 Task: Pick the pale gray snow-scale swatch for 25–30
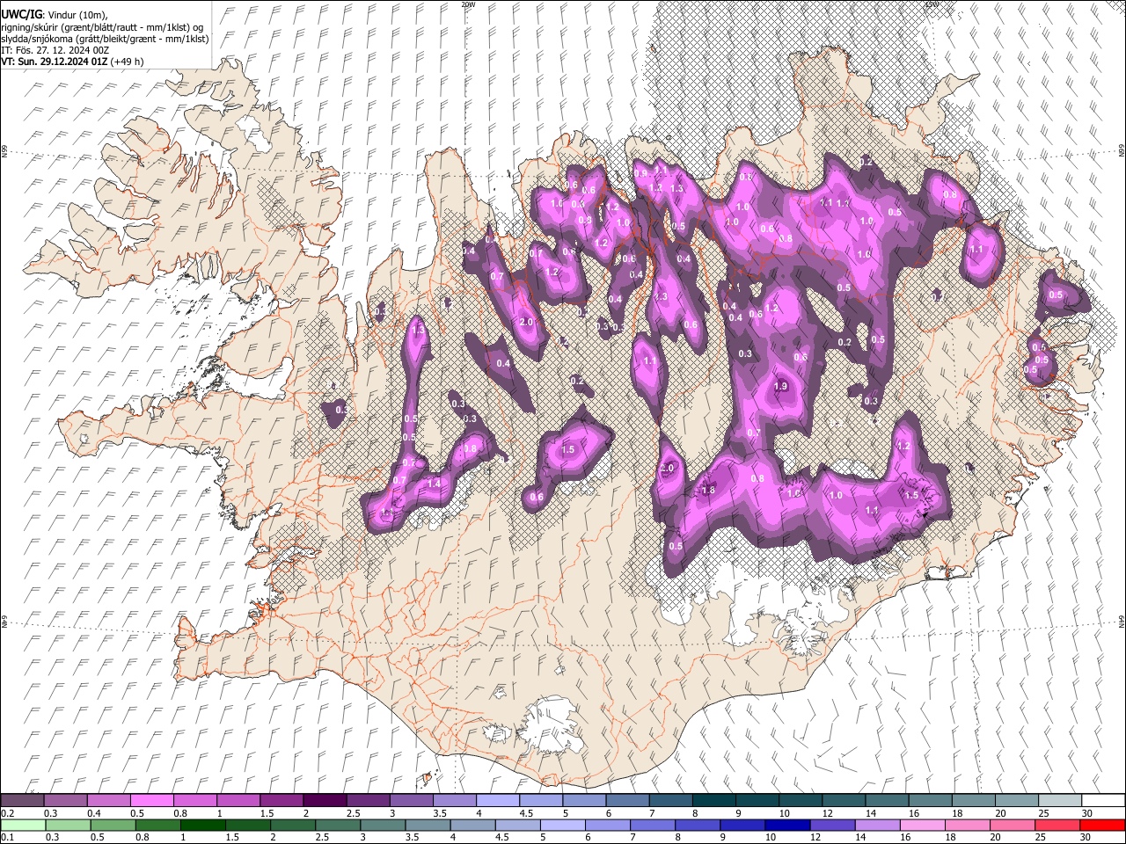click(x=1061, y=801)
